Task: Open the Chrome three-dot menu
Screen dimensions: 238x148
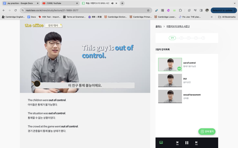Action: coord(234,10)
